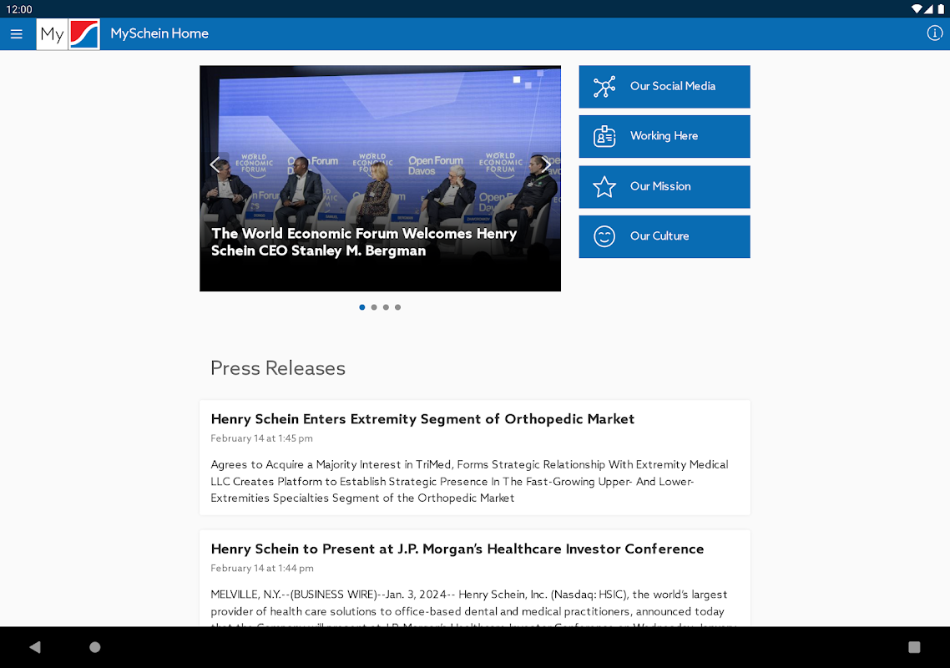Image resolution: width=950 pixels, height=668 pixels.
Task: Click the Working Here badge icon
Action: 604,136
